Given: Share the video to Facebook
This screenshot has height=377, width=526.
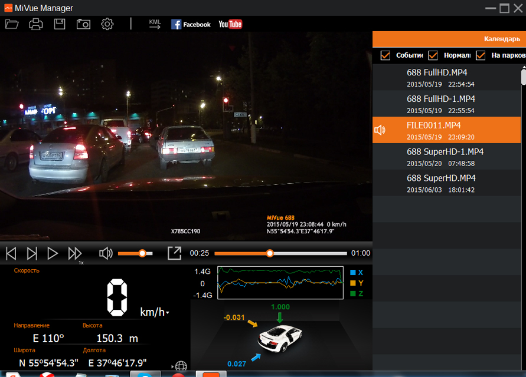Looking at the screenshot, I should (x=191, y=24).
